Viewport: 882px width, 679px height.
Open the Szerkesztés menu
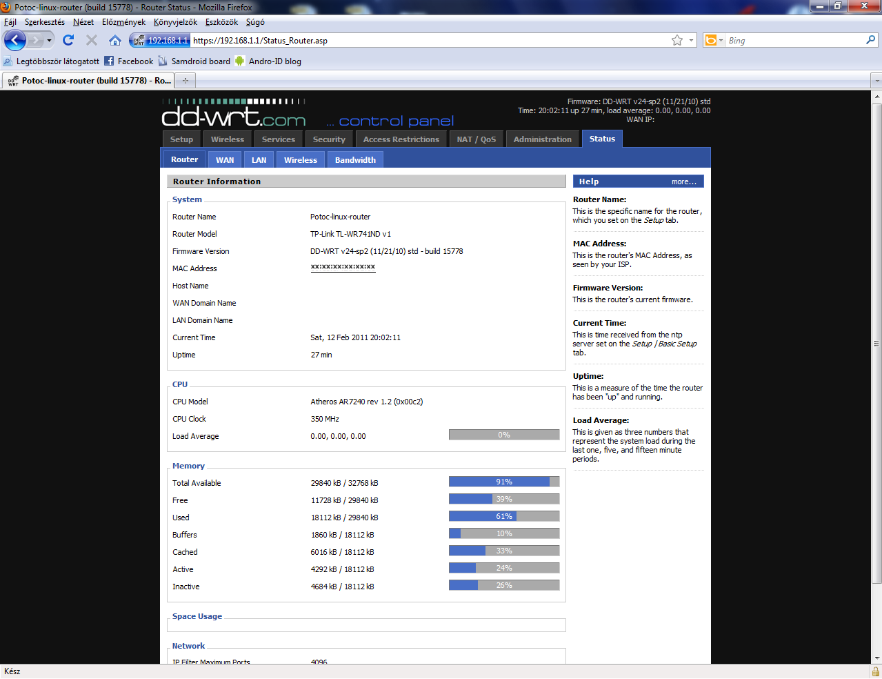click(x=45, y=22)
